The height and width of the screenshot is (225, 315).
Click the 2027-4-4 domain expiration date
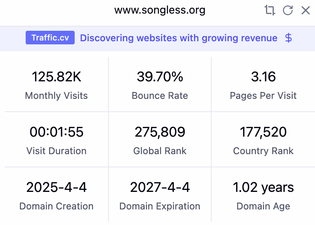tap(160, 187)
